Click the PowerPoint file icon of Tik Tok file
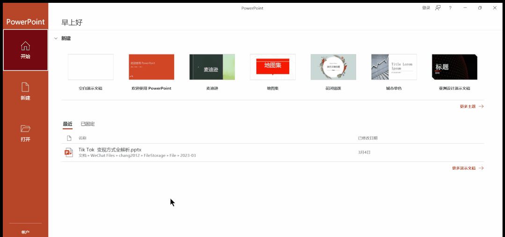 pyautogui.click(x=69, y=152)
